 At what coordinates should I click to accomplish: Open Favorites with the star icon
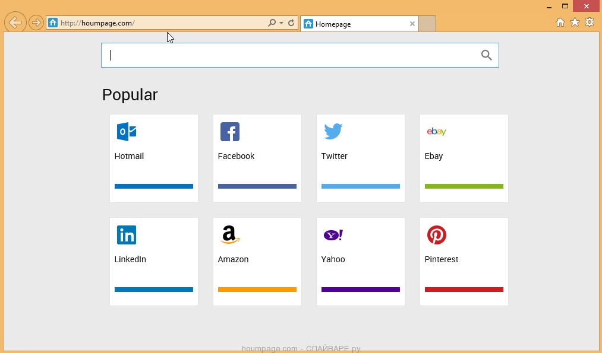pos(575,22)
